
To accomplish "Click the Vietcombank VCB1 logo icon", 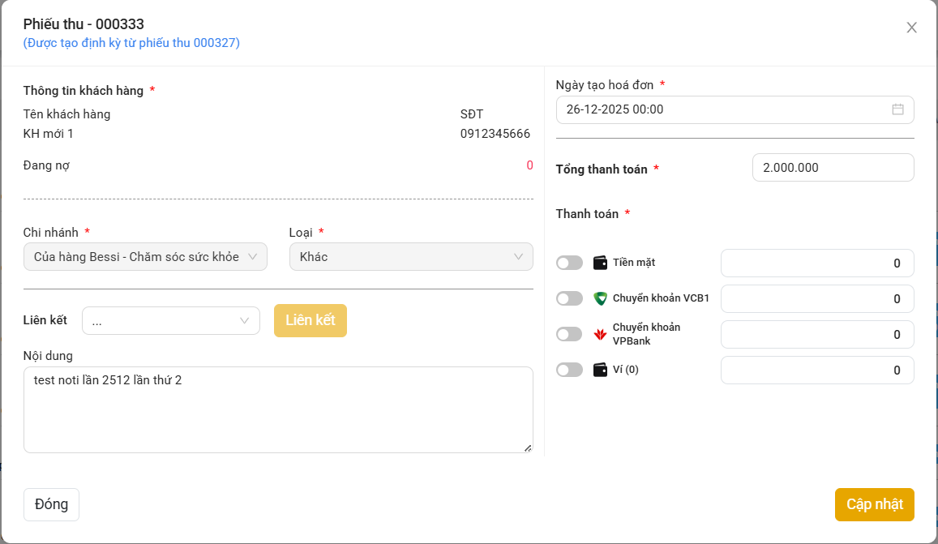I will 601,298.
